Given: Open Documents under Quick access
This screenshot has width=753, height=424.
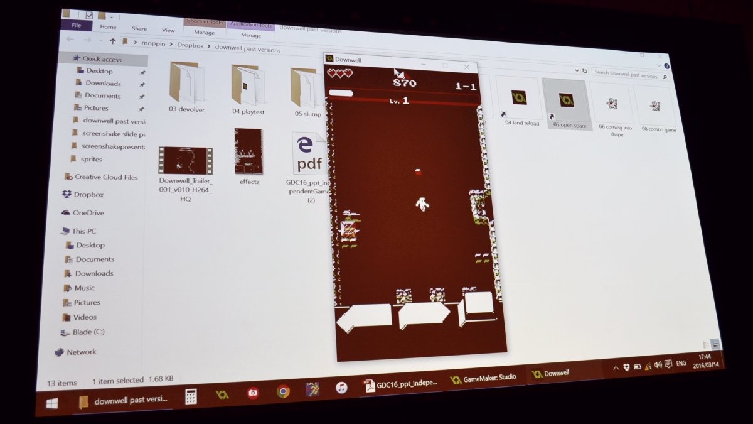Looking at the screenshot, I should tap(102, 95).
